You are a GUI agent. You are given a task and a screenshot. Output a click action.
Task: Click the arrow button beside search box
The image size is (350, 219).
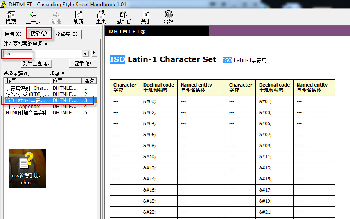click(95, 53)
